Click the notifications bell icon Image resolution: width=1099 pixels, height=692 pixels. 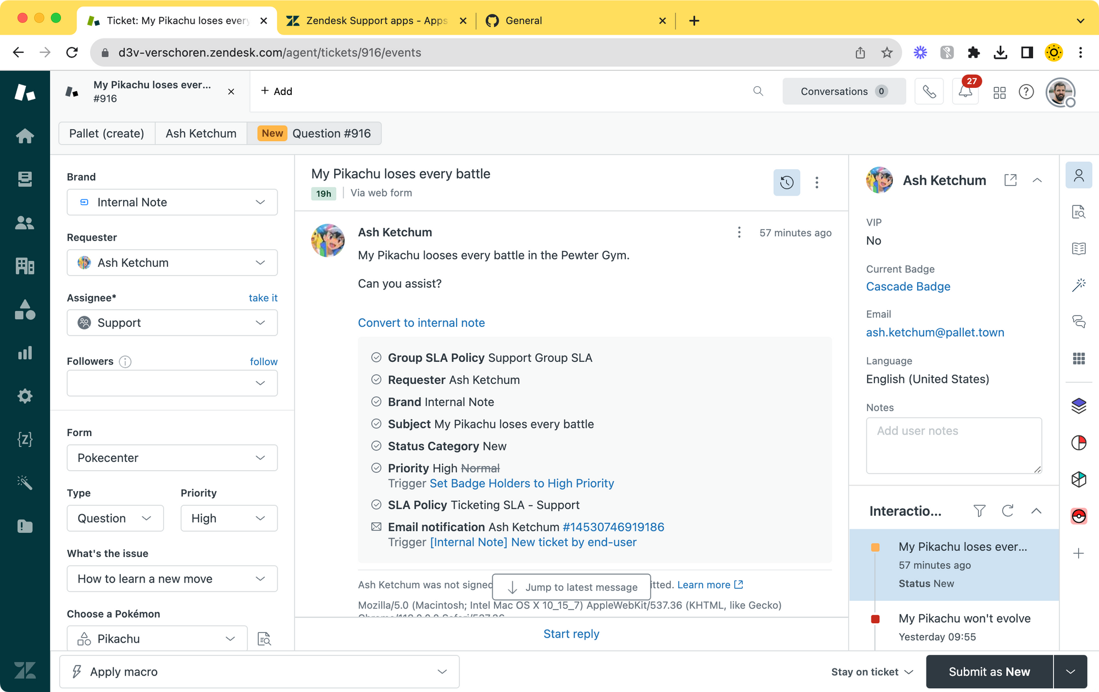coord(965,92)
